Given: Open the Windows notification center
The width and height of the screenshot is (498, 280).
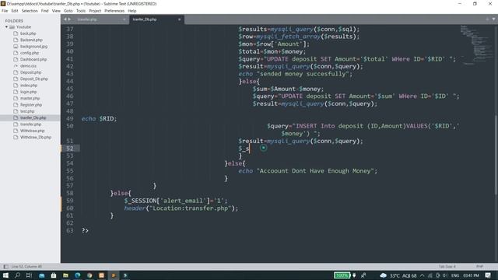Looking at the screenshot, I should point(488,275).
